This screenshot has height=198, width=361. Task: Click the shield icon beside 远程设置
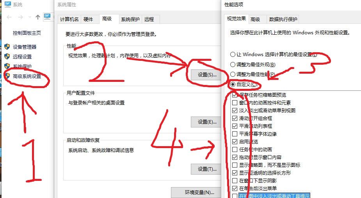click(7, 57)
